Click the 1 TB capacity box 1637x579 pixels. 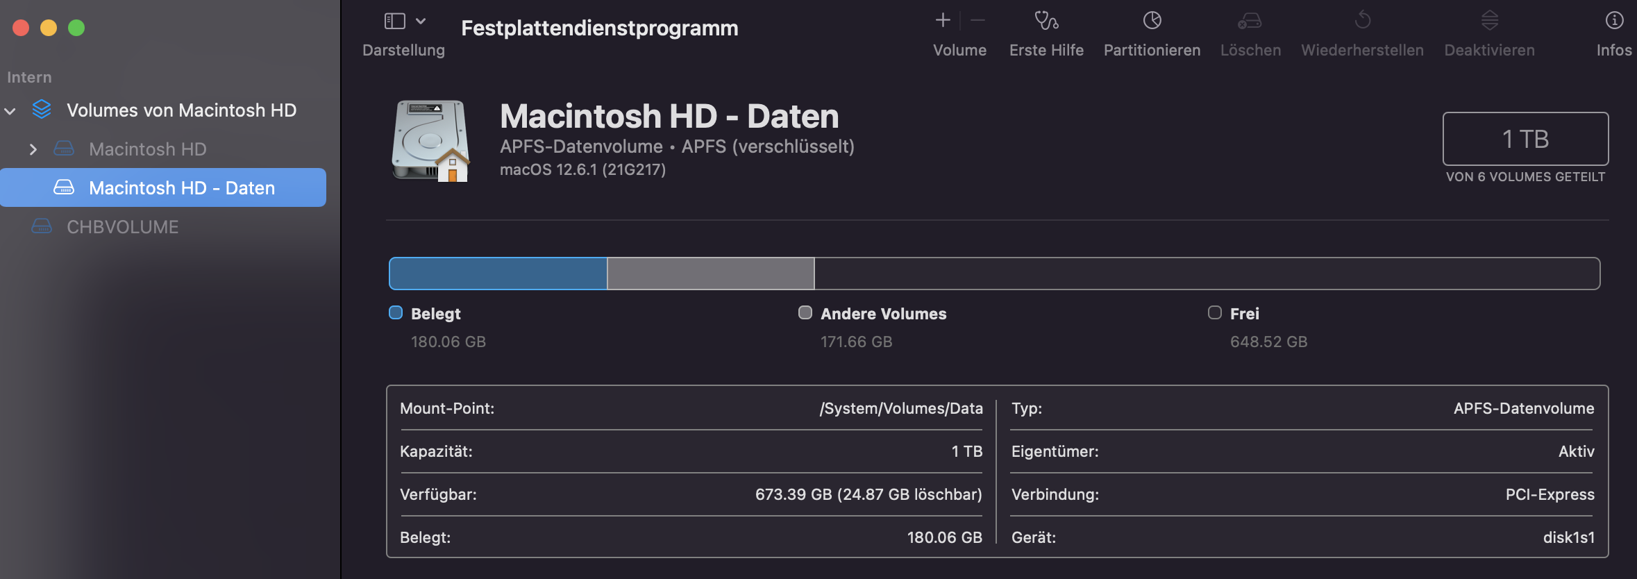click(1525, 139)
